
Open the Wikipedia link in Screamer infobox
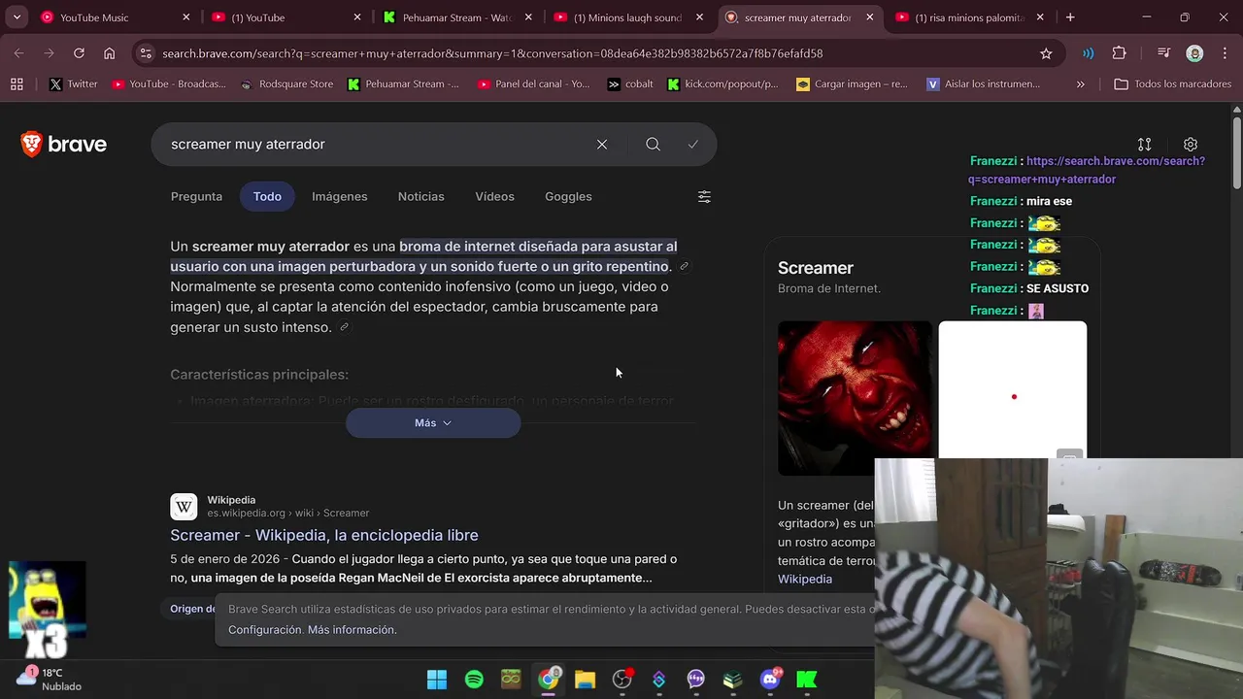tap(805, 579)
